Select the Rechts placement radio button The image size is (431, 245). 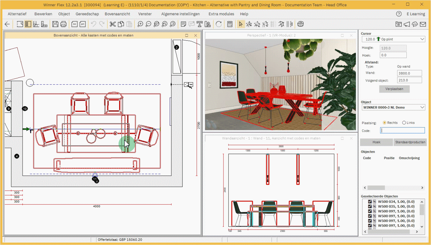coord(384,123)
